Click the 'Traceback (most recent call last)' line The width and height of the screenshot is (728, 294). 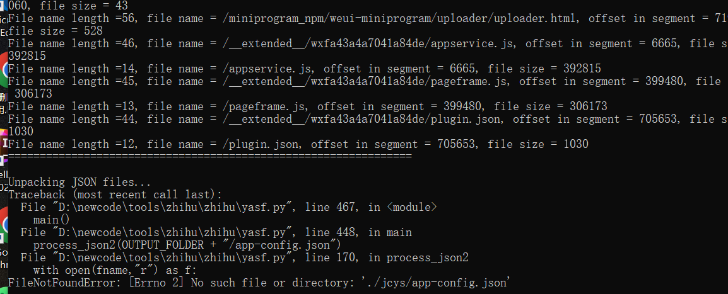click(115, 195)
